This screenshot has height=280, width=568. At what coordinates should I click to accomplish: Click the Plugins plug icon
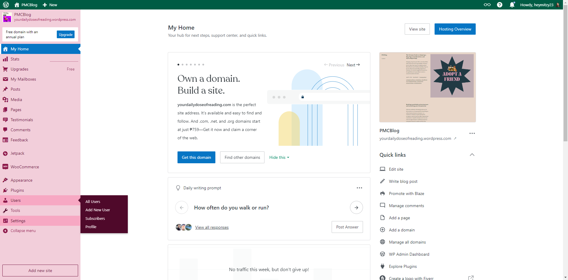click(x=5, y=190)
